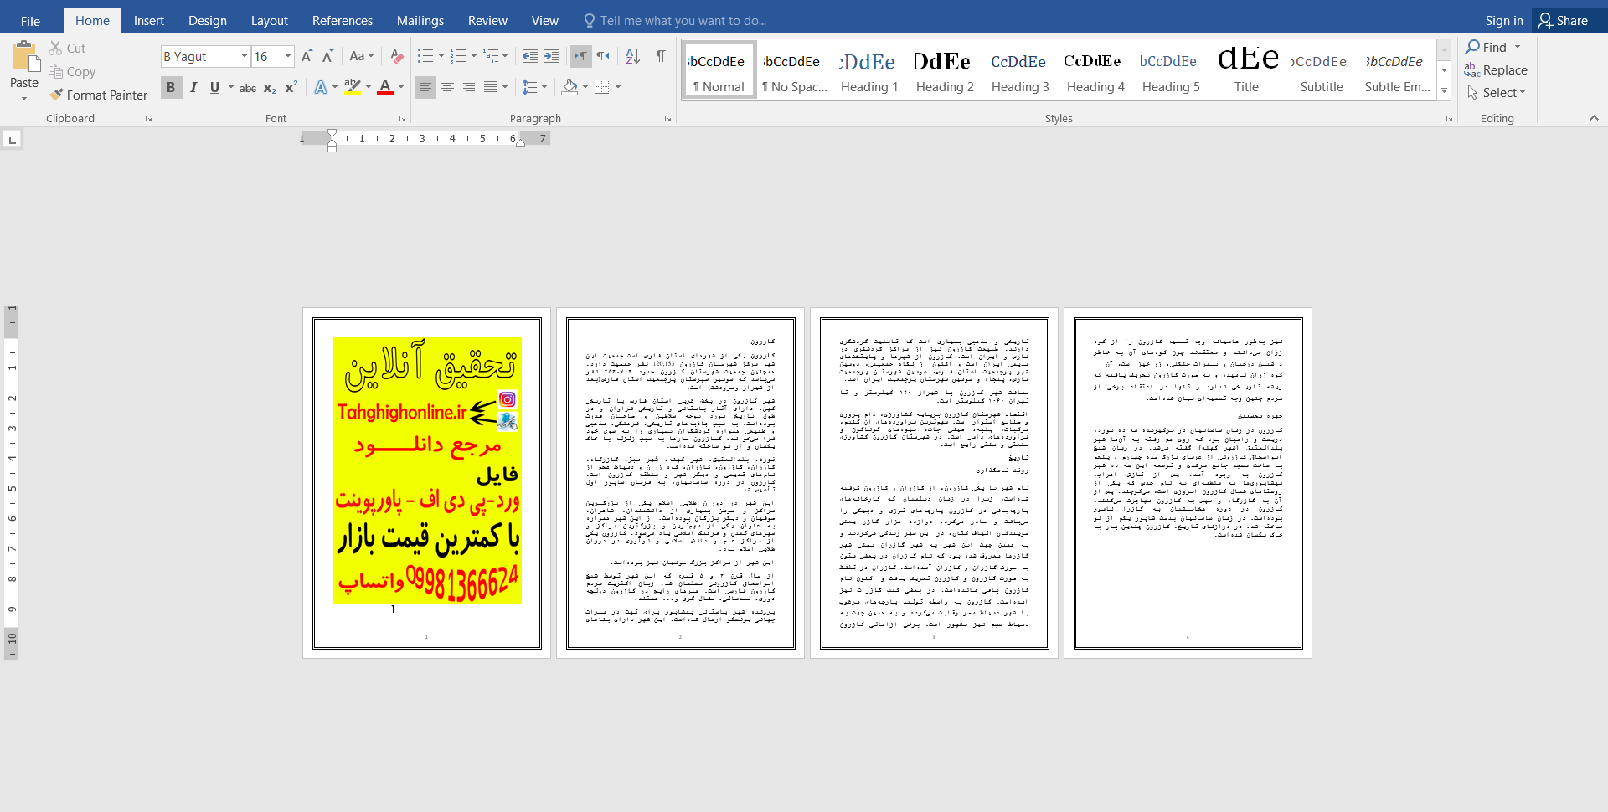Select the yellow cover page thumbnail
Viewport: 1608px width, 812px height.
coord(427,483)
